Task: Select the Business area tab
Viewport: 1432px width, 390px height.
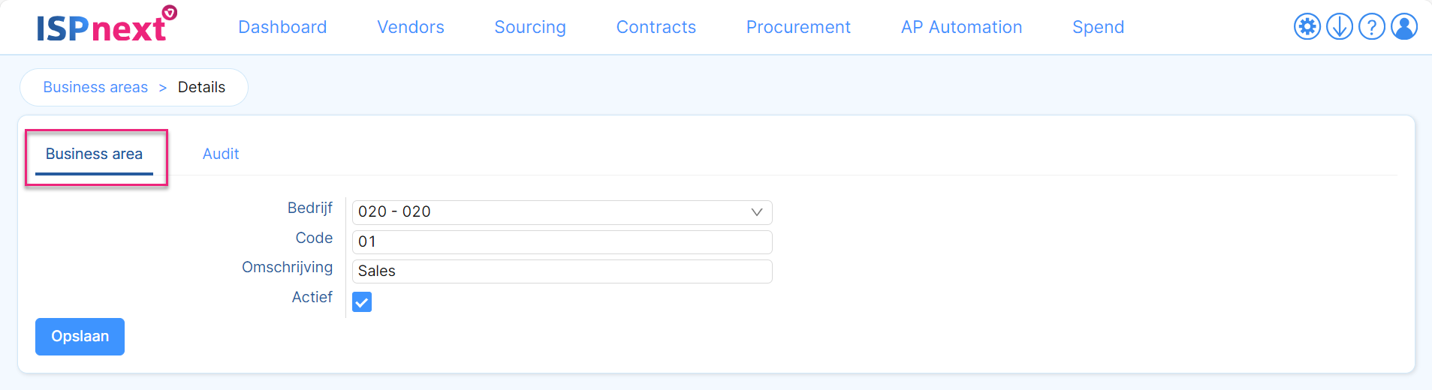Action: (94, 154)
